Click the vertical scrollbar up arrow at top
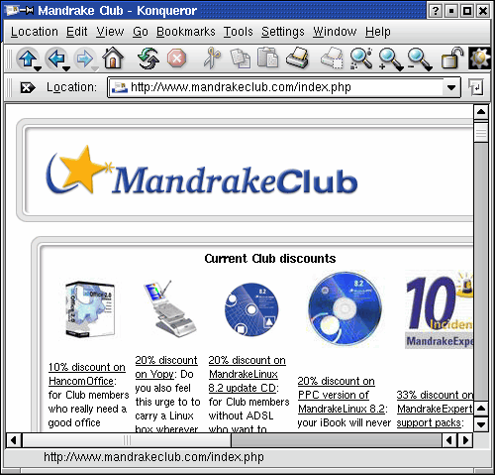Image resolution: width=495 pixels, height=475 pixels. tap(481, 112)
